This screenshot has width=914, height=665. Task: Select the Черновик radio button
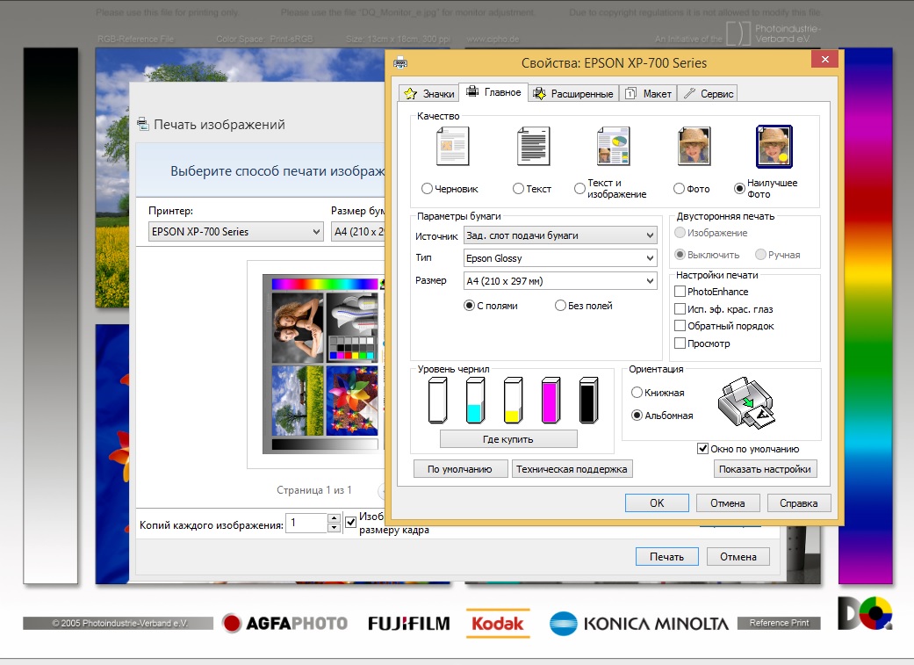click(x=427, y=188)
